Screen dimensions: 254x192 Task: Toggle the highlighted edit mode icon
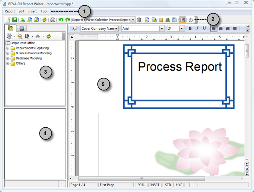click(183, 20)
